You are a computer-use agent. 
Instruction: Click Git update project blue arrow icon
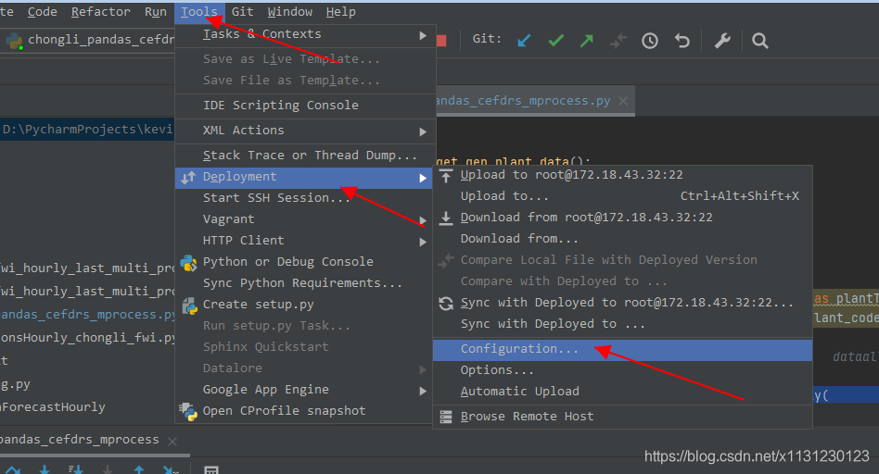point(524,41)
